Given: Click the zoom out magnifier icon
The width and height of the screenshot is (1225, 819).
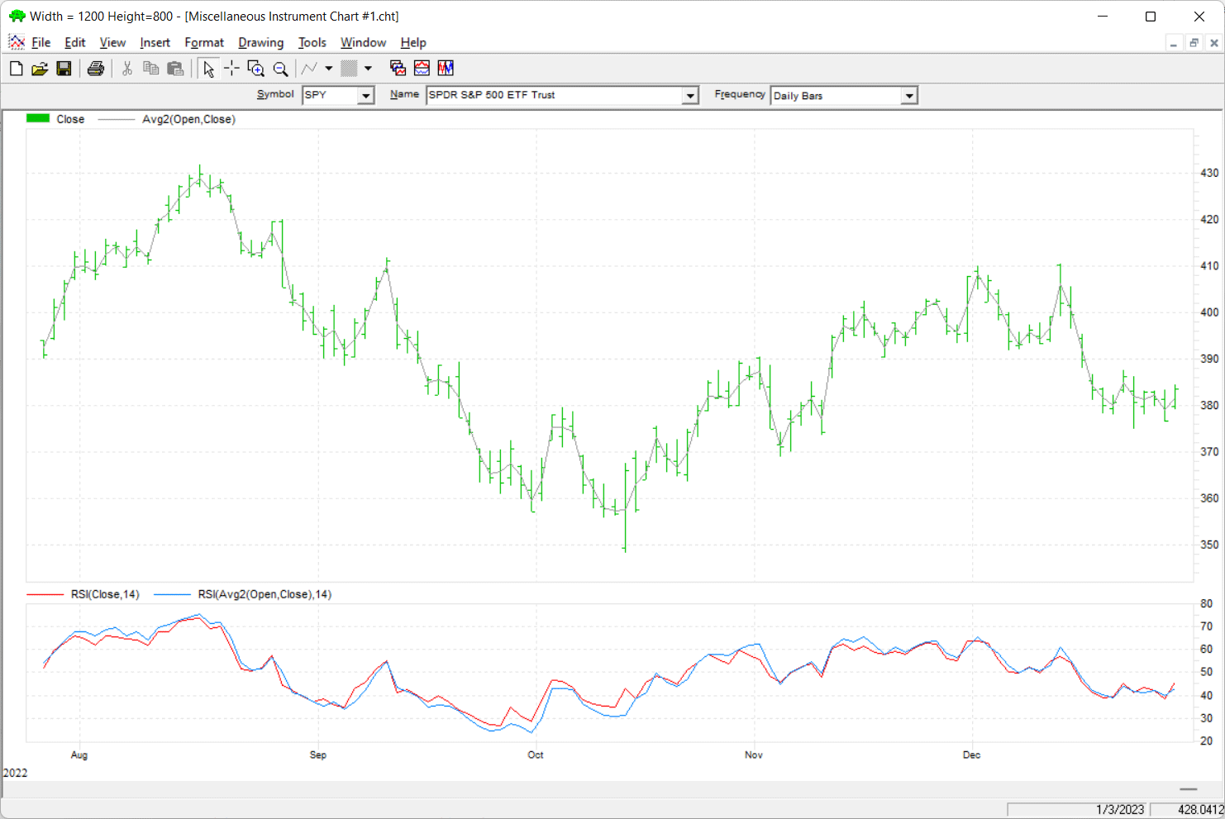Looking at the screenshot, I should 281,69.
